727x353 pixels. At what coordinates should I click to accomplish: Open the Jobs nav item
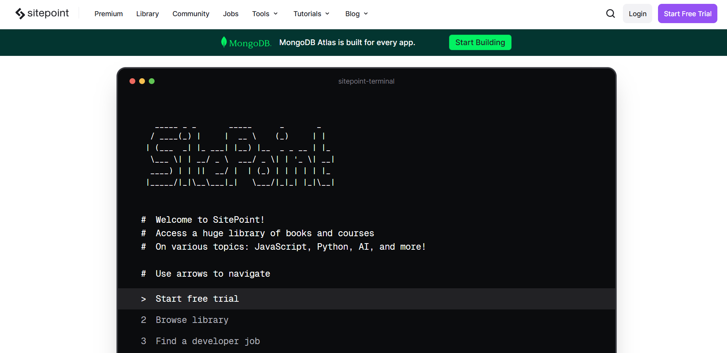231,14
